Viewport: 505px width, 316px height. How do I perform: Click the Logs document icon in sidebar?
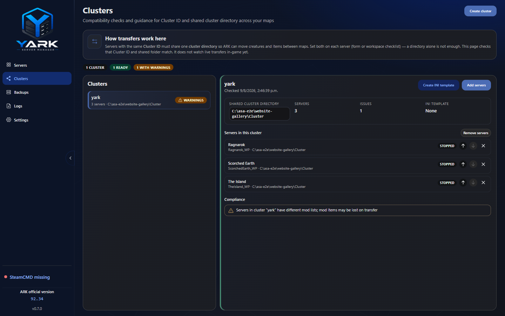pos(8,106)
